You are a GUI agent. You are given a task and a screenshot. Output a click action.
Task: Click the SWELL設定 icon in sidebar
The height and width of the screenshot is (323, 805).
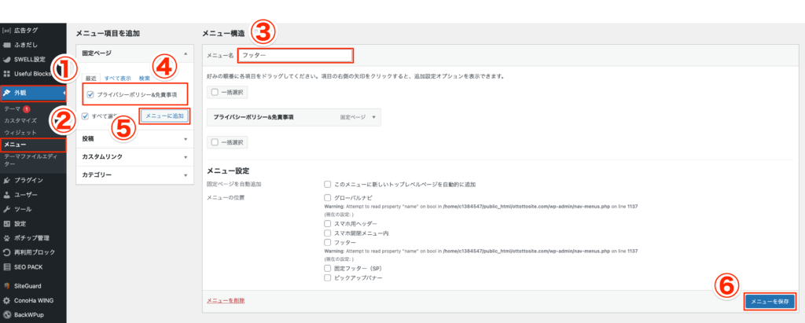click(6, 59)
